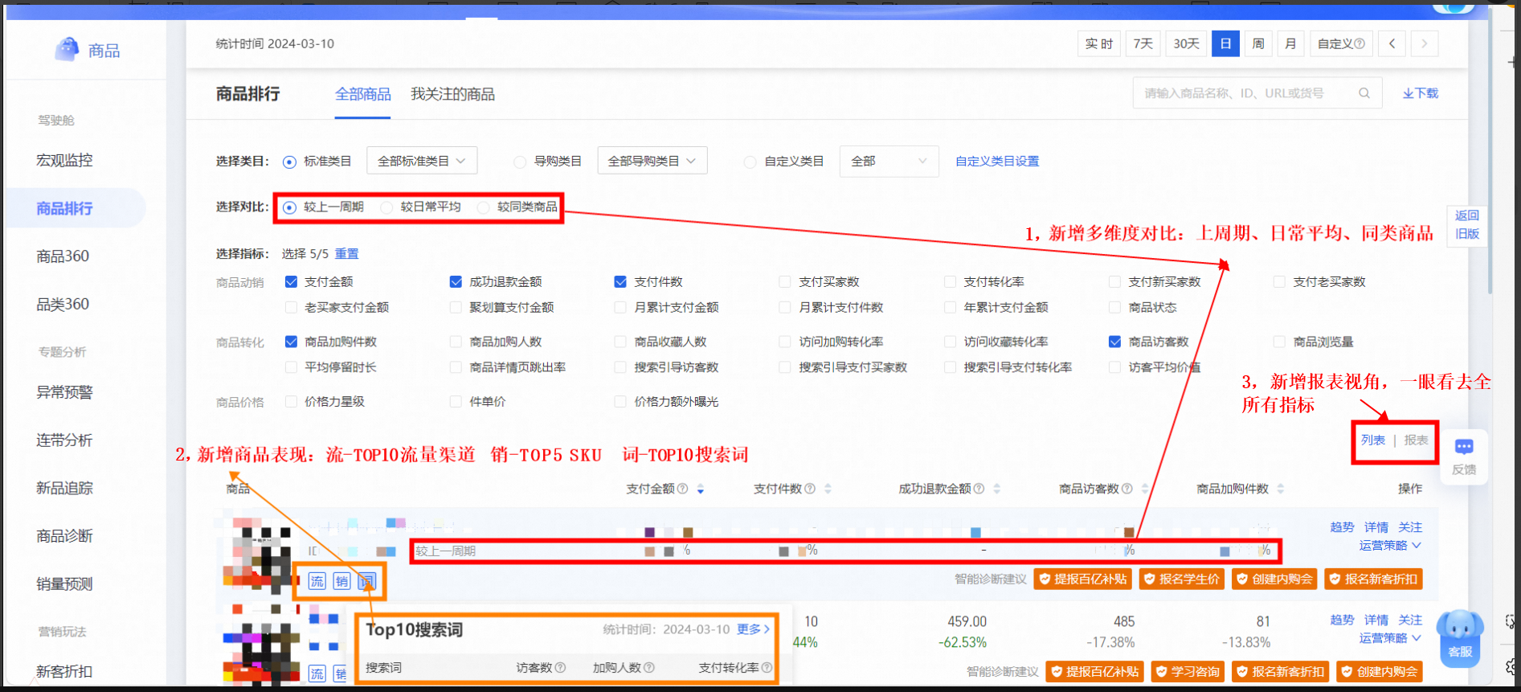Uncheck the 支付金额 metric checkbox
1521x692 pixels.
292,282
